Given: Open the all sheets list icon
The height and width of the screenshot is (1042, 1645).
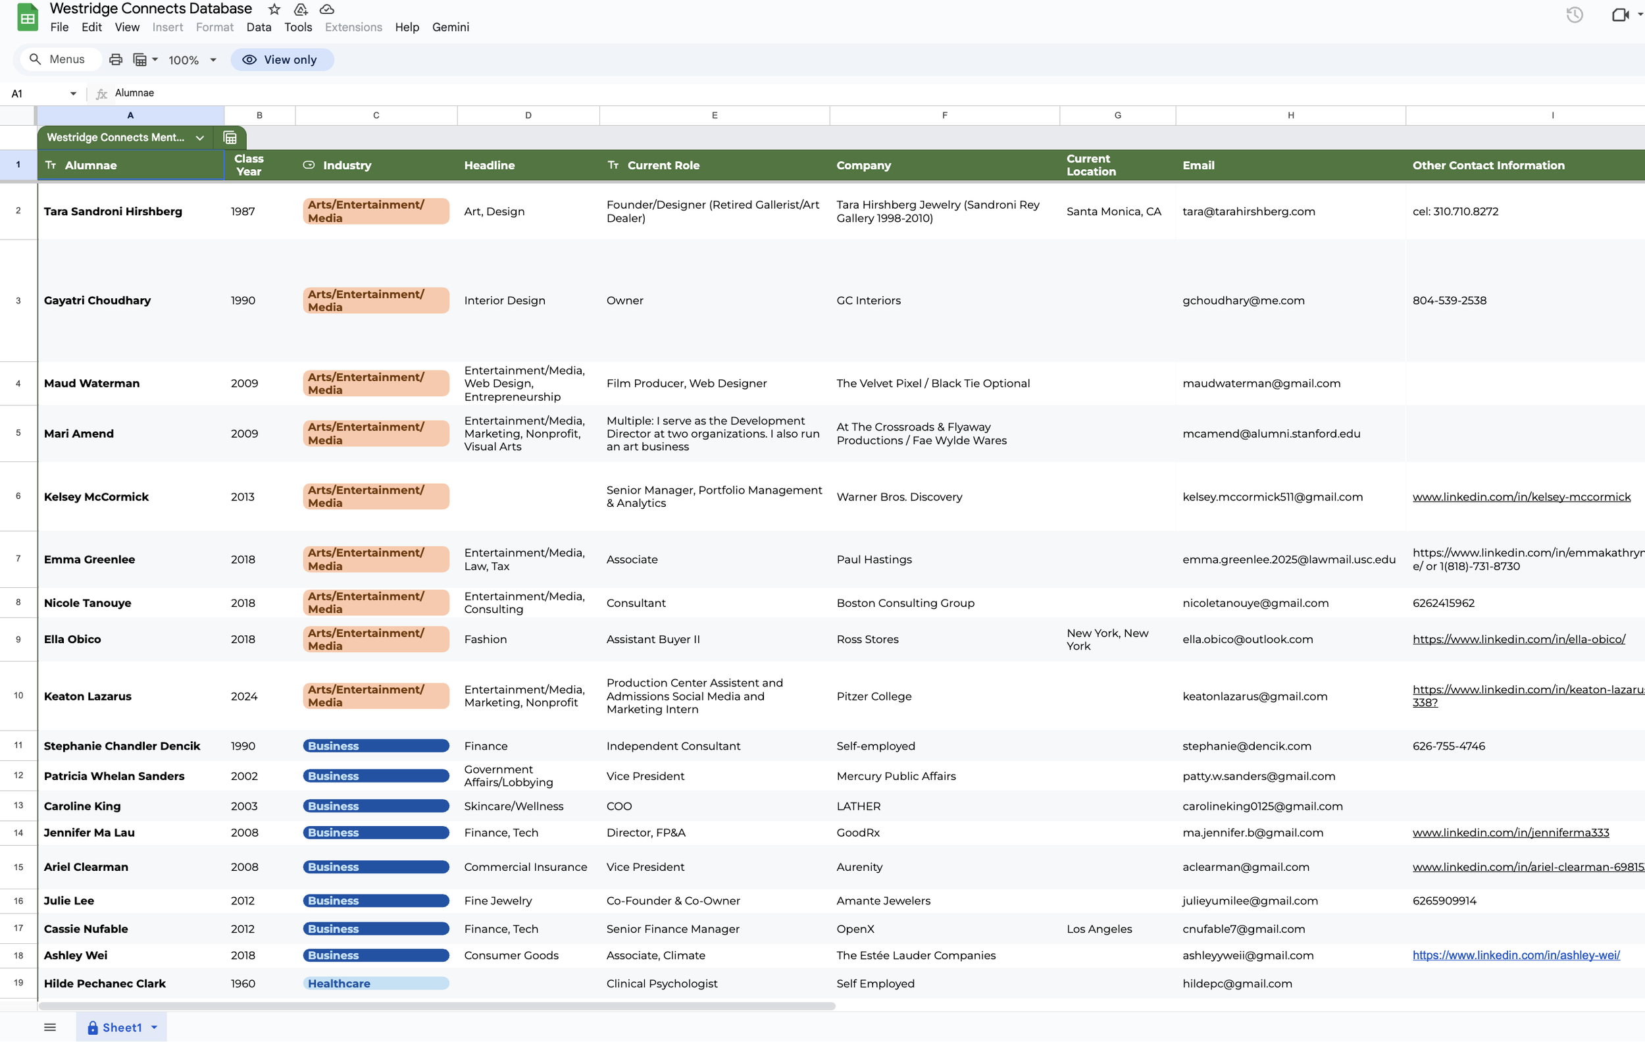Looking at the screenshot, I should (x=50, y=1027).
